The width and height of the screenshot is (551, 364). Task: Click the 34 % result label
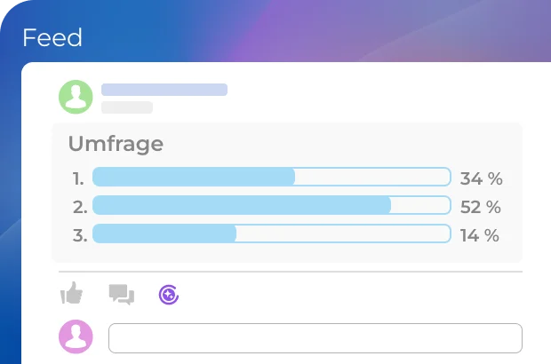481,178
